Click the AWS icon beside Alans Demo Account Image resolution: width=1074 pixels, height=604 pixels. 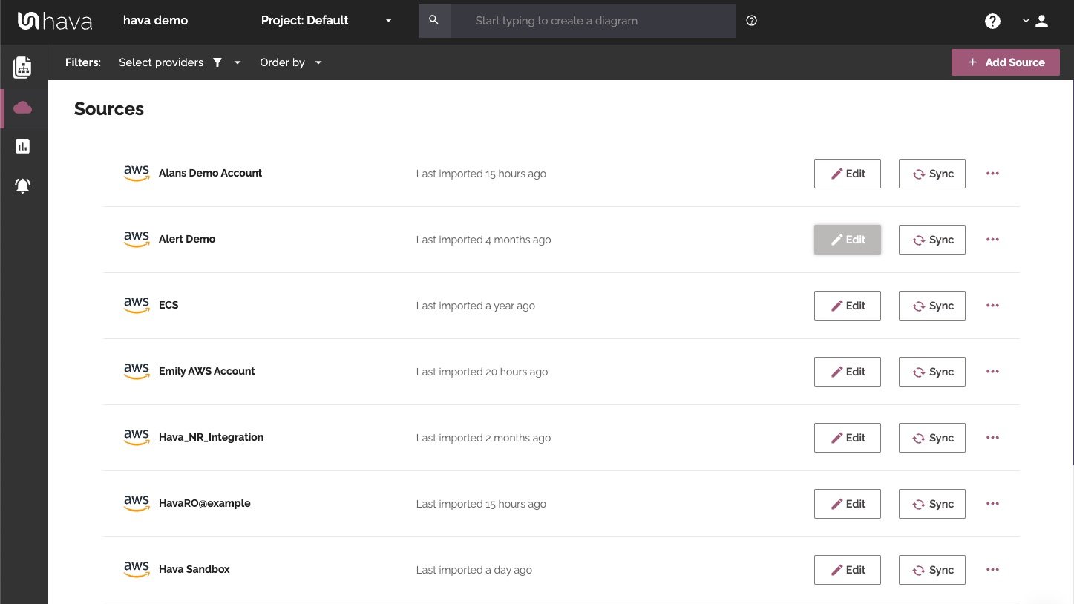[136, 172]
